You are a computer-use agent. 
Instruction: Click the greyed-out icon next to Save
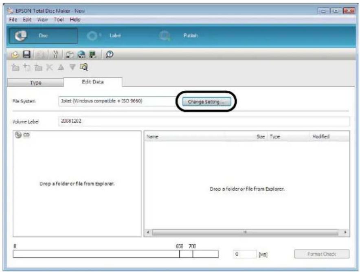tap(41, 55)
